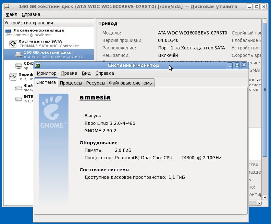Click the firmware version 04.01G40 value
271x224 pixels.
(168, 40)
